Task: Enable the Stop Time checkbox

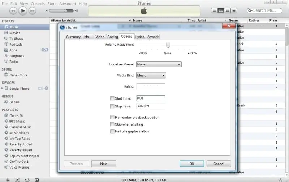Action: pyautogui.click(x=112, y=106)
